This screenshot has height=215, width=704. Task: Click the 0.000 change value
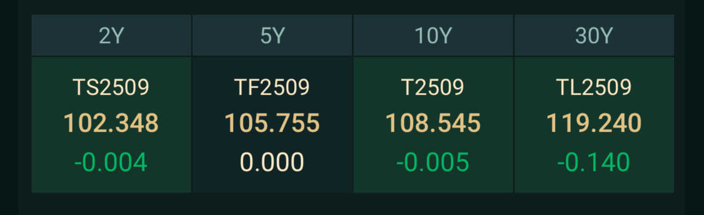pos(272,162)
